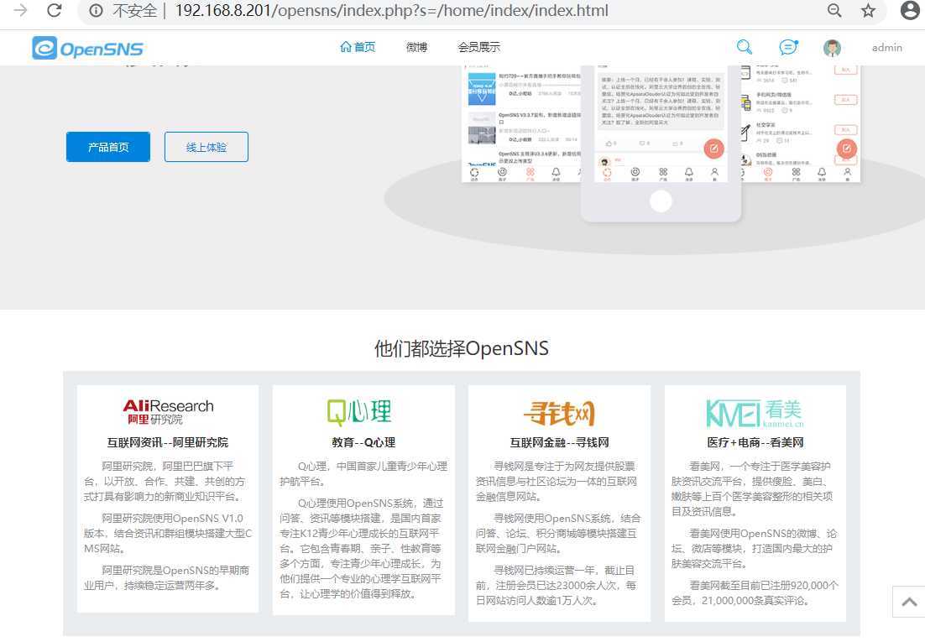The height and width of the screenshot is (642, 925).
Task: Open the 会员展示 menu item
Action: click(x=479, y=47)
